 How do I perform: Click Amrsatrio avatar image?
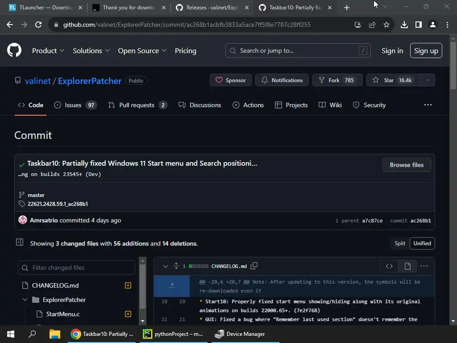22,220
